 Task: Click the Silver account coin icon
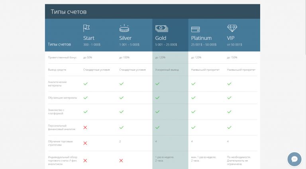pyautogui.click(x=124, y=28)
